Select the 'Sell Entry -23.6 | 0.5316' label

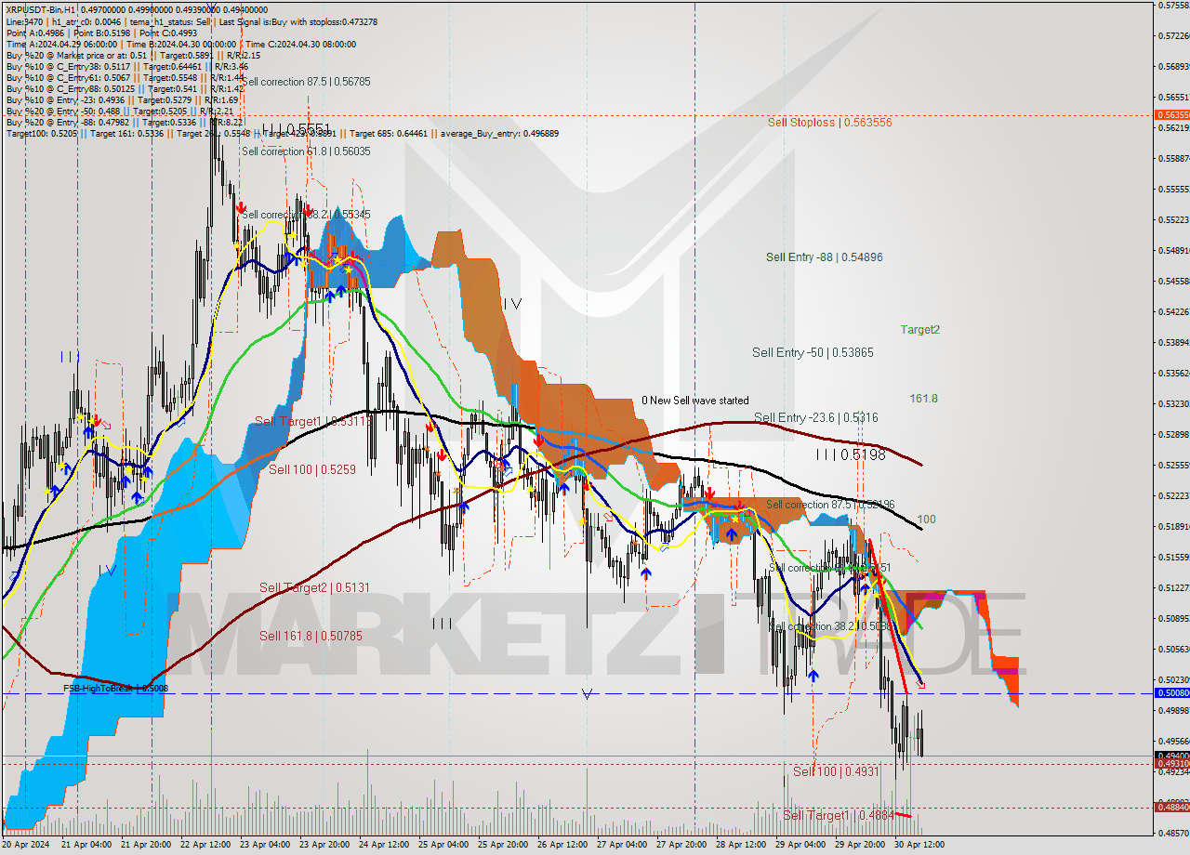[x=815, y=417]
